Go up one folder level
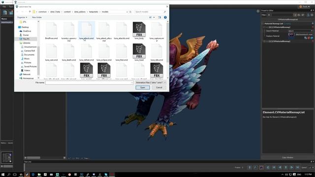 30,12
